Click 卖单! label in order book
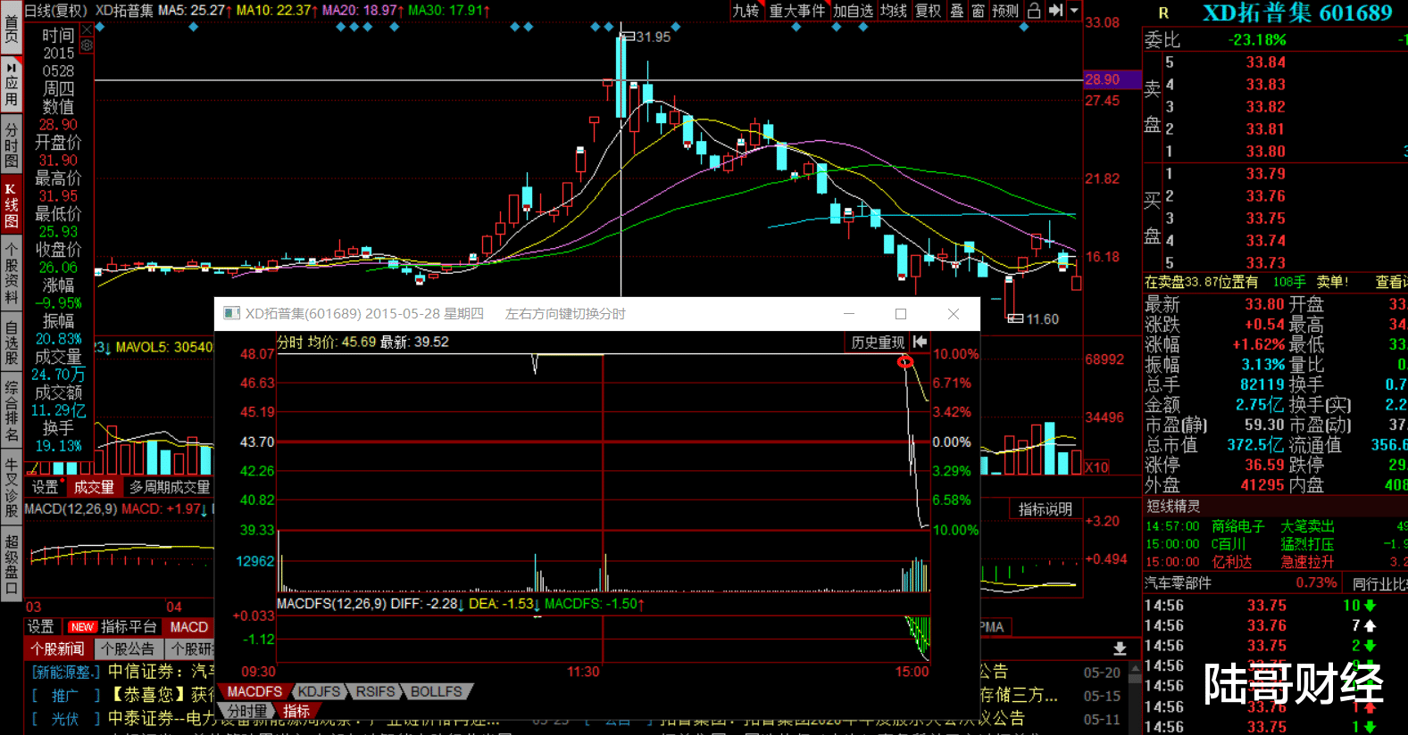The image size is (1408, 735). coord(1332,282)
